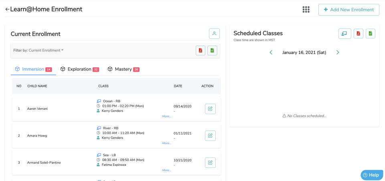
Task: Export the Current Enrollment list as PDF
Action: tap(201, 50)
